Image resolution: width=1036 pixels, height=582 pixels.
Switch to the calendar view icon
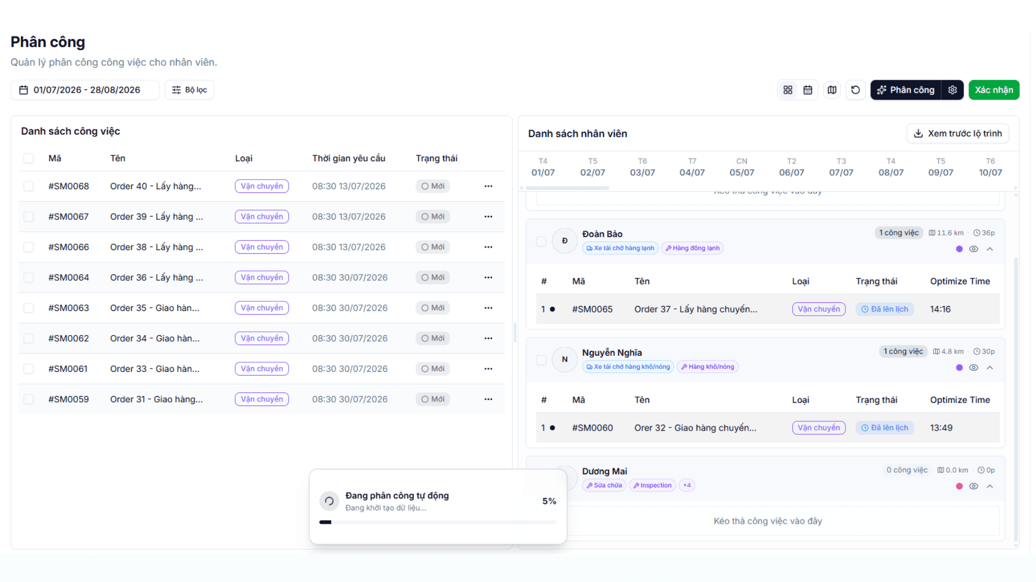808,90
